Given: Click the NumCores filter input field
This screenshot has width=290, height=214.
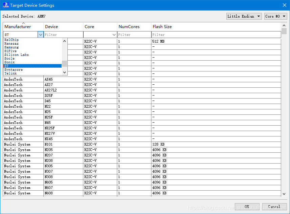Looking at the screenshot, I should coord(134,35).
